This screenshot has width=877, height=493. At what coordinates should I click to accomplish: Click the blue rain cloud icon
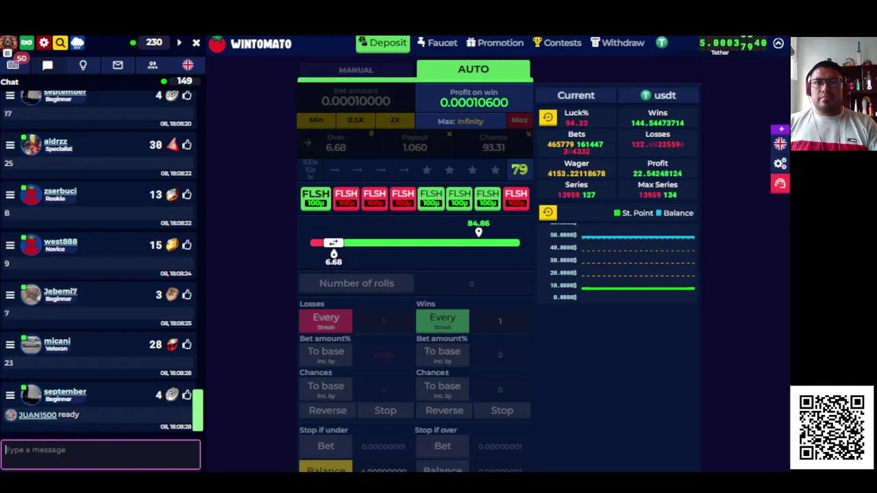coord(77,43)
